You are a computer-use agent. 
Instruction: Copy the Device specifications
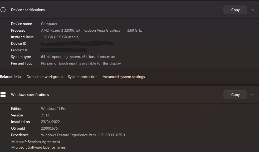(x=235, y=10)
